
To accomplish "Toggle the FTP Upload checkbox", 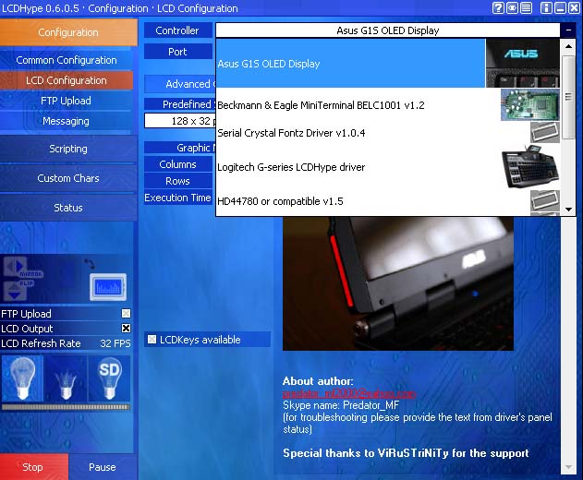I will pos(126,314).
